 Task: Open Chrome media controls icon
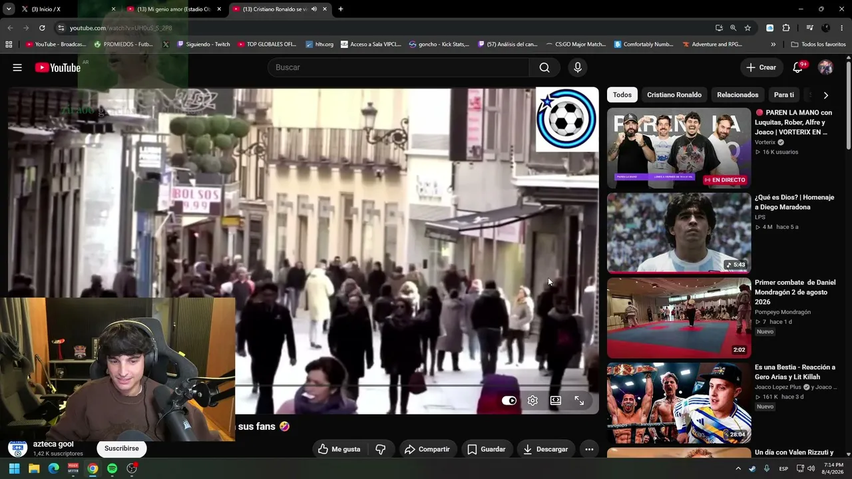[809, 28]
